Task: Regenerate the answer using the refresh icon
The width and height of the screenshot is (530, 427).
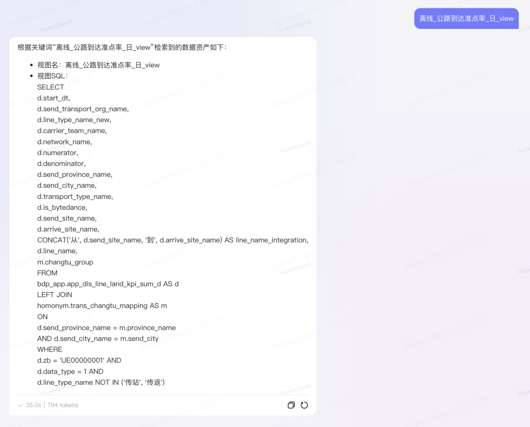Action: click(x=304, y=405)
